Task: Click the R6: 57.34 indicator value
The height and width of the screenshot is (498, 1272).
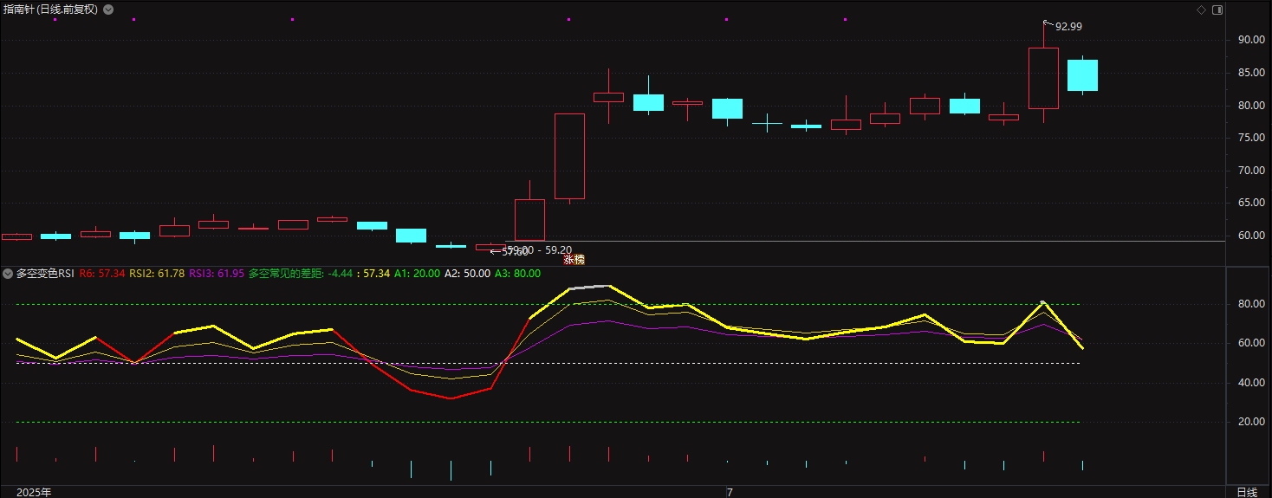Action: click(102, 273)
